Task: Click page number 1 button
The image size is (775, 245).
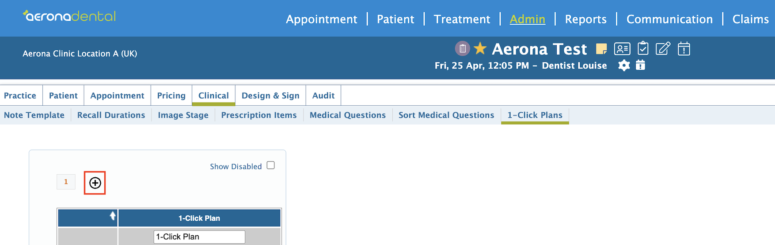Action: (66, 182)
